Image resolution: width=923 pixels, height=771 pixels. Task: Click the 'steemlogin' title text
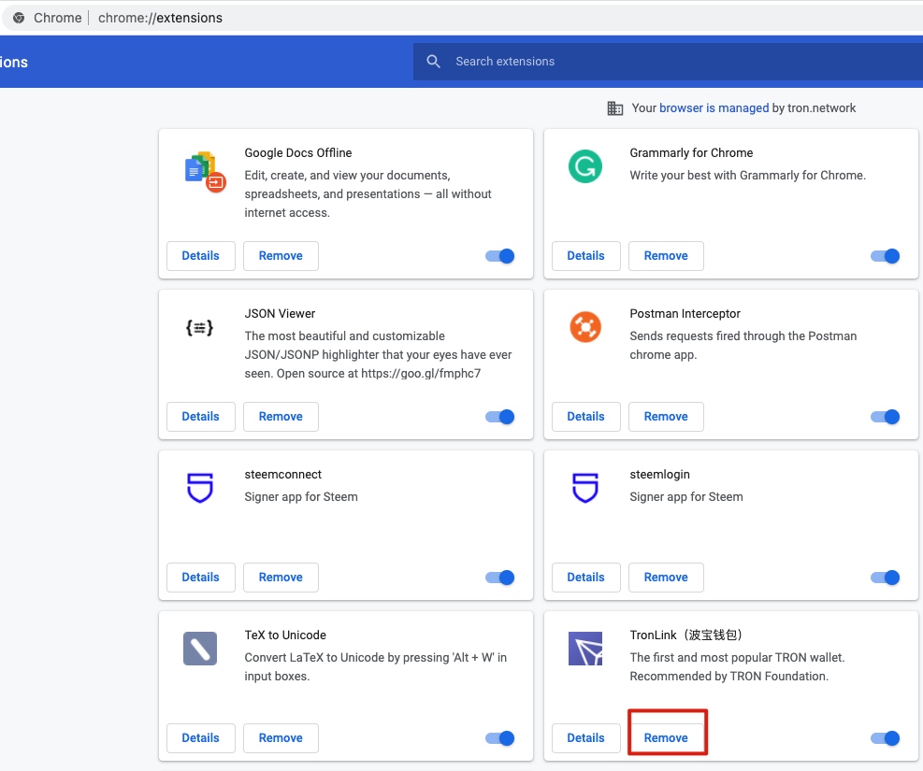(x=659, y=474)
